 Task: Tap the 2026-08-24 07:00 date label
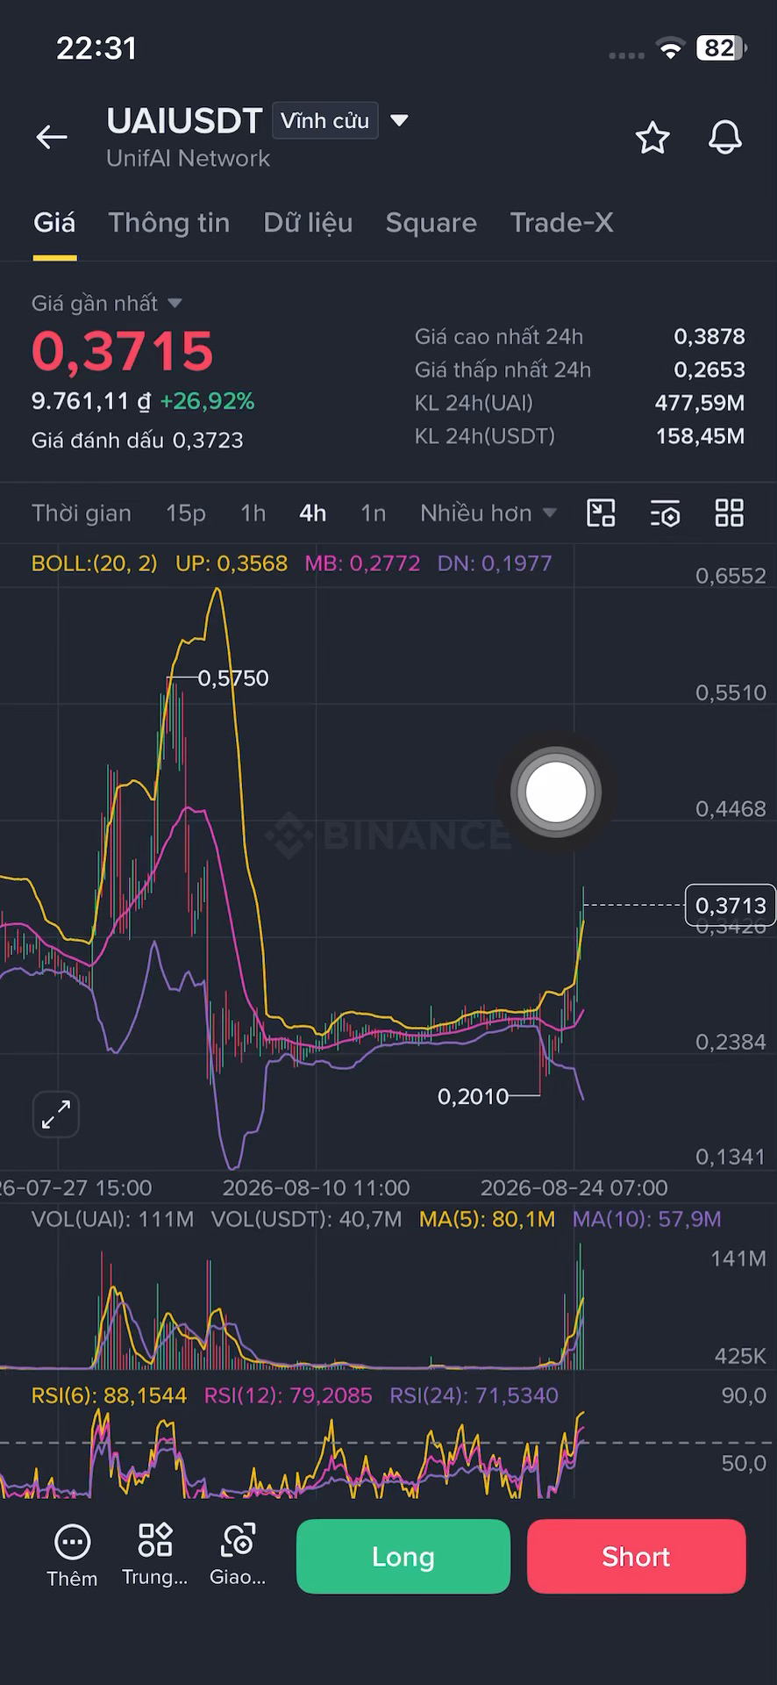pyautogui.click(x=574, y=1188)
